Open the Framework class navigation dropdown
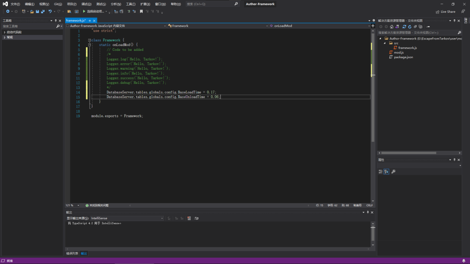The image size is (470, 264). (x=267, y=26)
